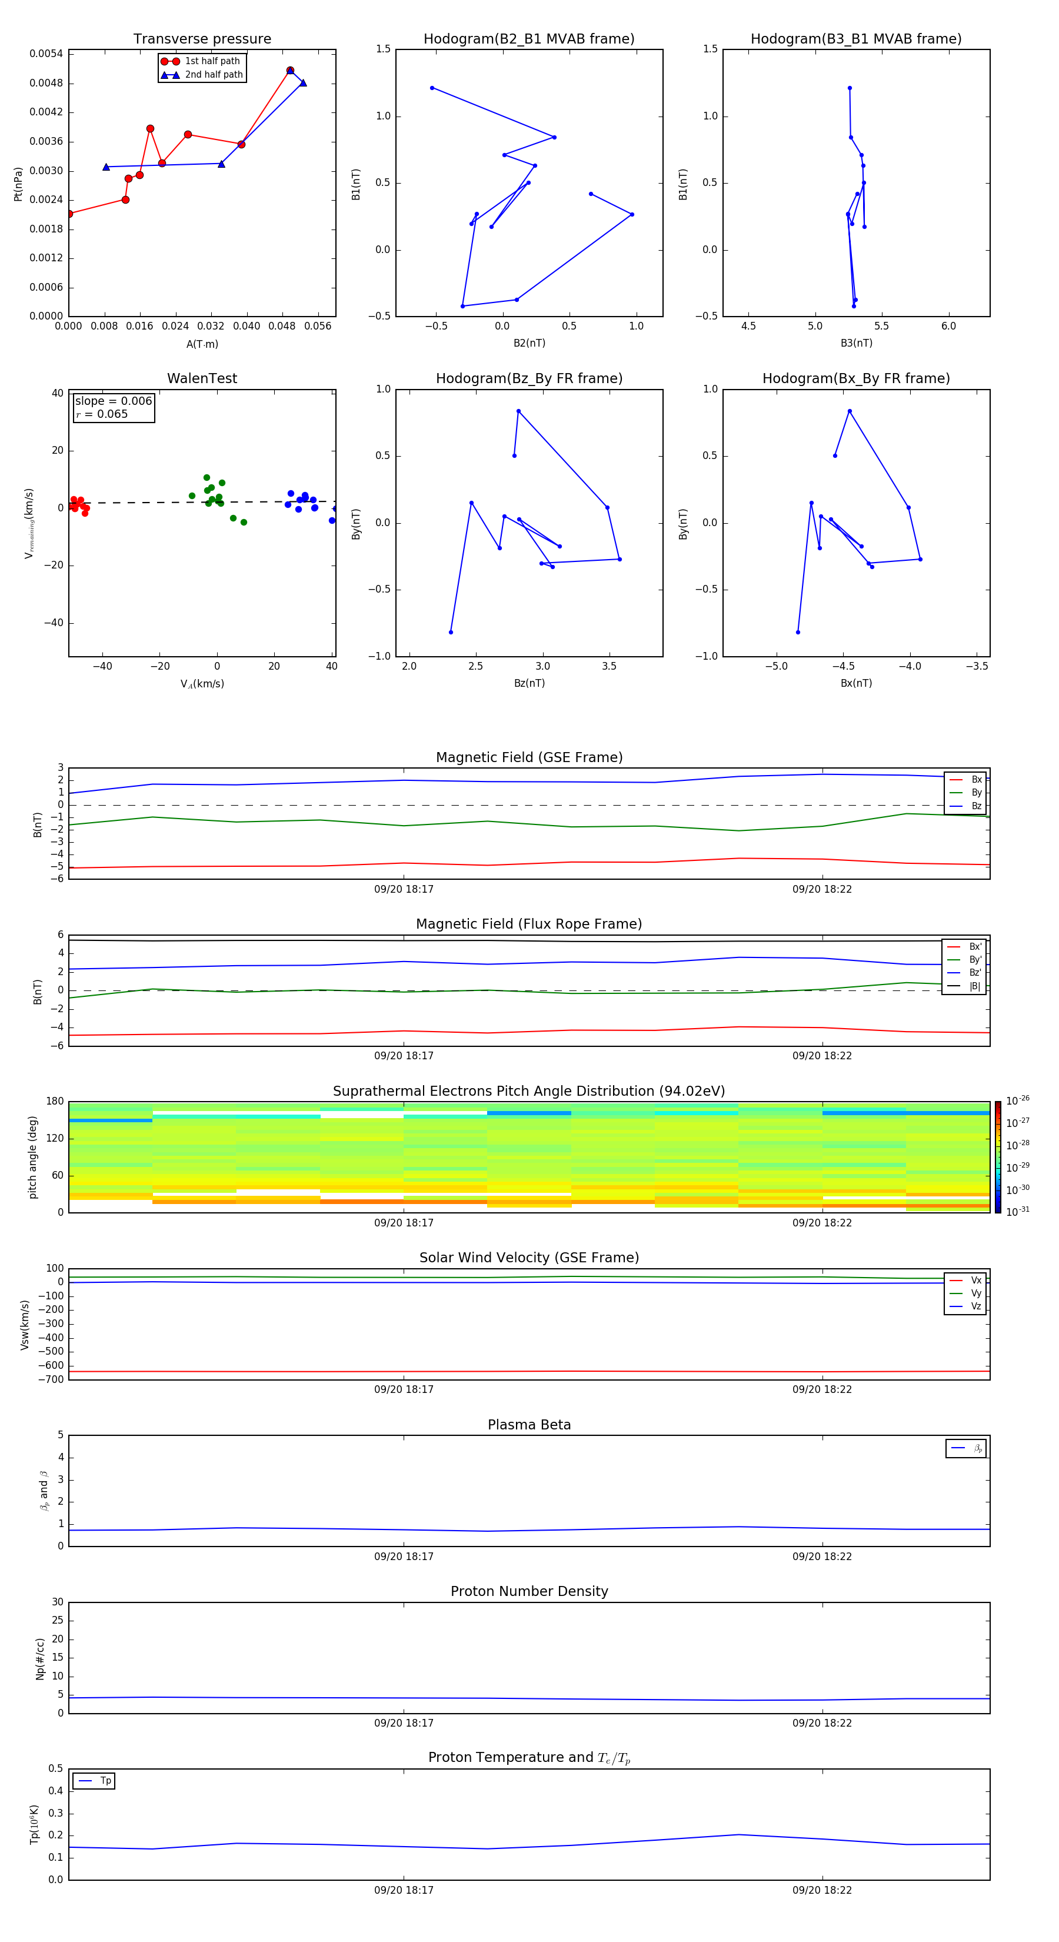Viewport: 1059px width, 1942px height.
Task: Click the "Vz" velocity legend entry
Action: [x=965, y=1306]
